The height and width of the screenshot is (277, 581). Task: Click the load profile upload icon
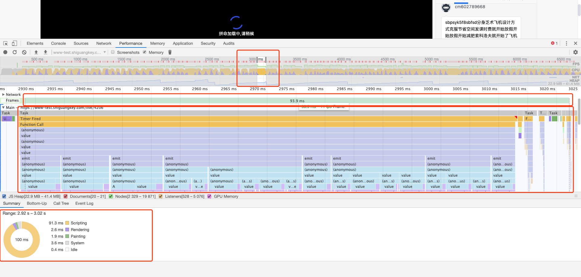[36, 52]
